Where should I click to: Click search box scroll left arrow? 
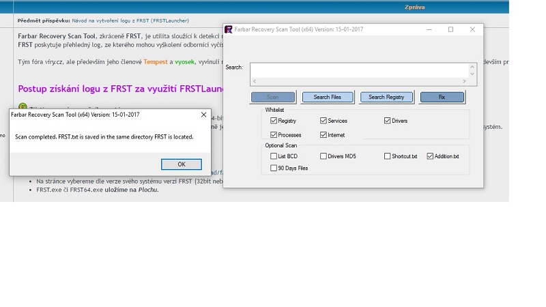[x=255, y=81]
